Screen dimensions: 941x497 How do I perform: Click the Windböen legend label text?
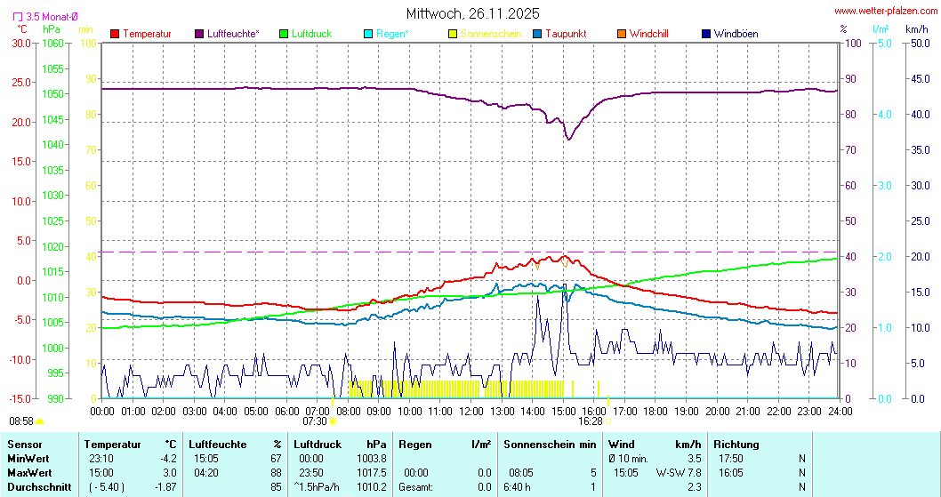(x=736, y=34)
